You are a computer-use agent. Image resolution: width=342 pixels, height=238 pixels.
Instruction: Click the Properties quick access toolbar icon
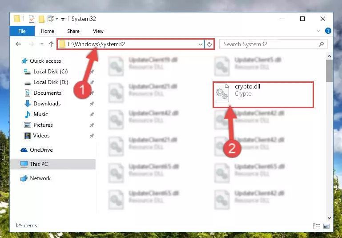(32, 19)
